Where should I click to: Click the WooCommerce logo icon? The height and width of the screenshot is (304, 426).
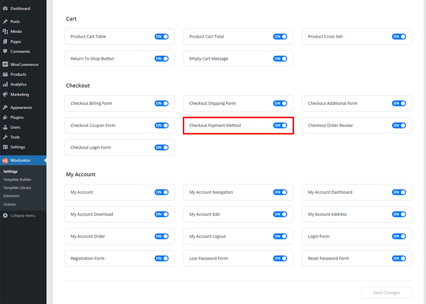[x=5, y=64]
